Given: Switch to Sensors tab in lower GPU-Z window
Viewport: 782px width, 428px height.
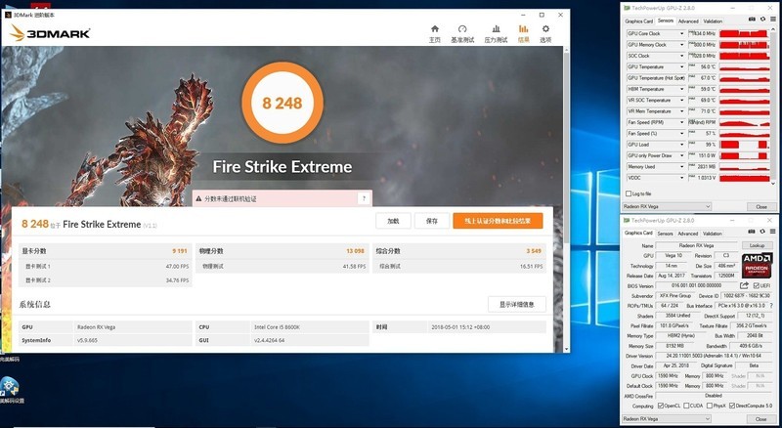Looking at the screenshot, I should click(x=665, y=234).
